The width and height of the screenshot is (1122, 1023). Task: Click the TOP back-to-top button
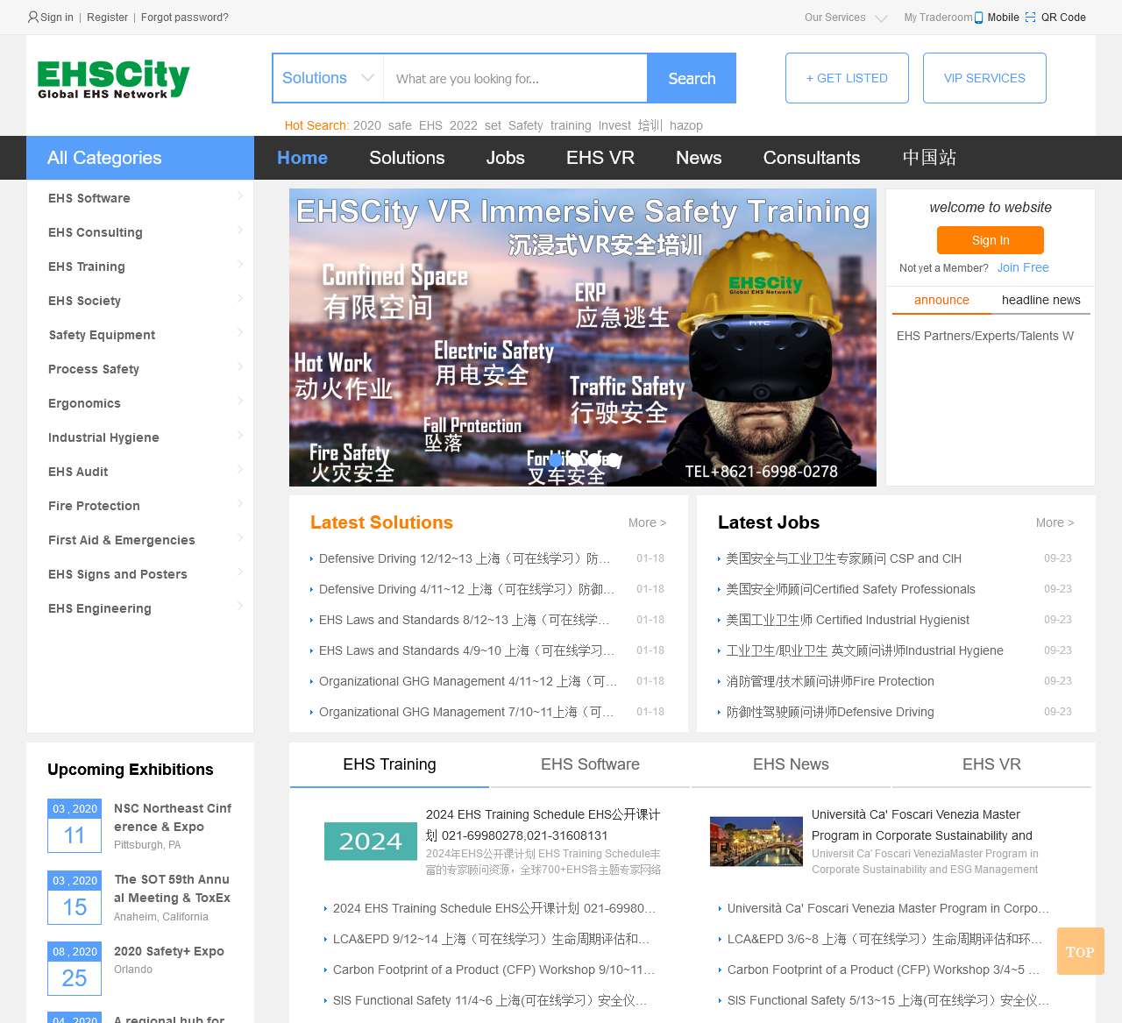point(1080,951)
